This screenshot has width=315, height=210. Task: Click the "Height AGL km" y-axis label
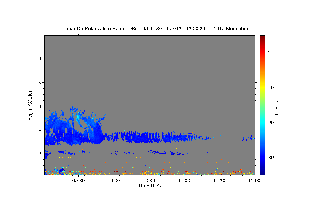point(30,105)
